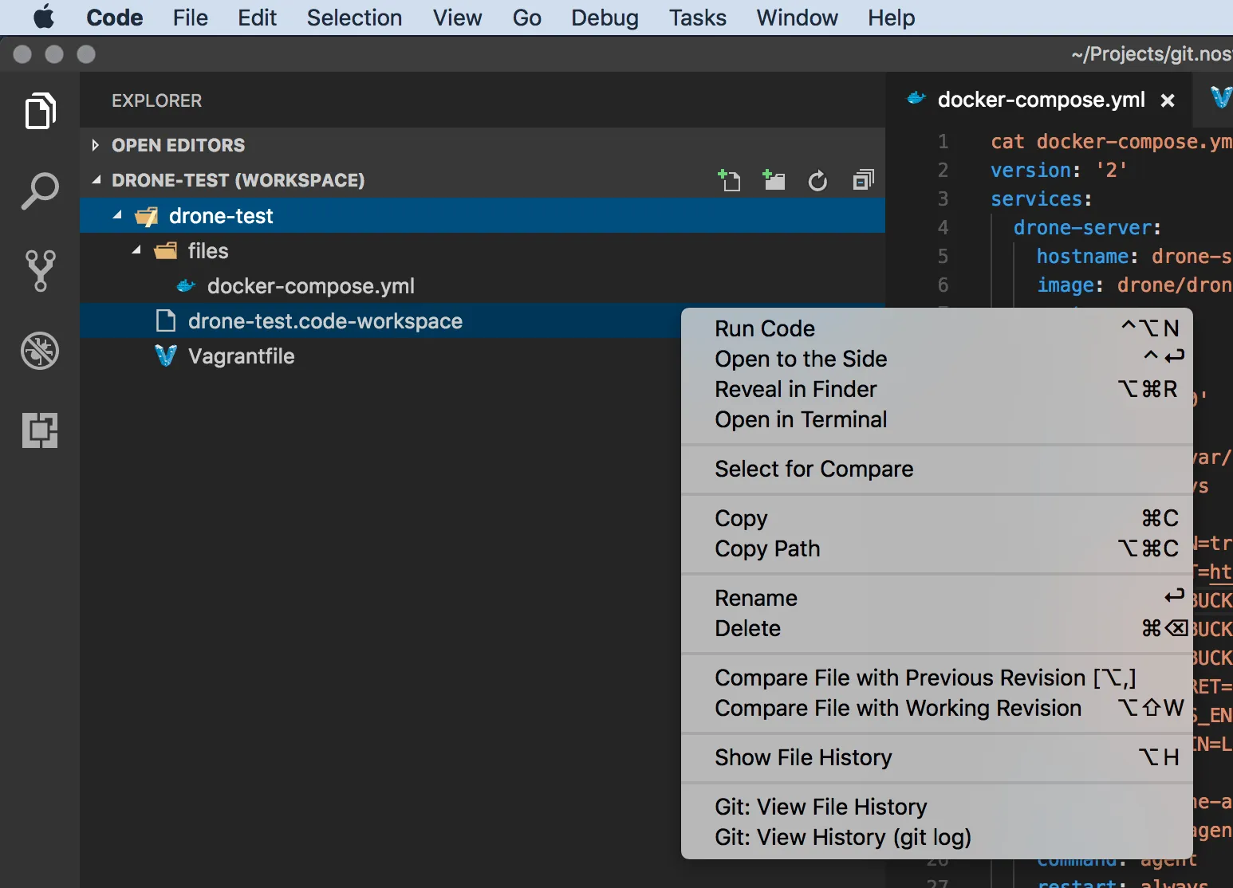Open the Debug view in activity bar
Screen dimensions: 1233x888
40,351
